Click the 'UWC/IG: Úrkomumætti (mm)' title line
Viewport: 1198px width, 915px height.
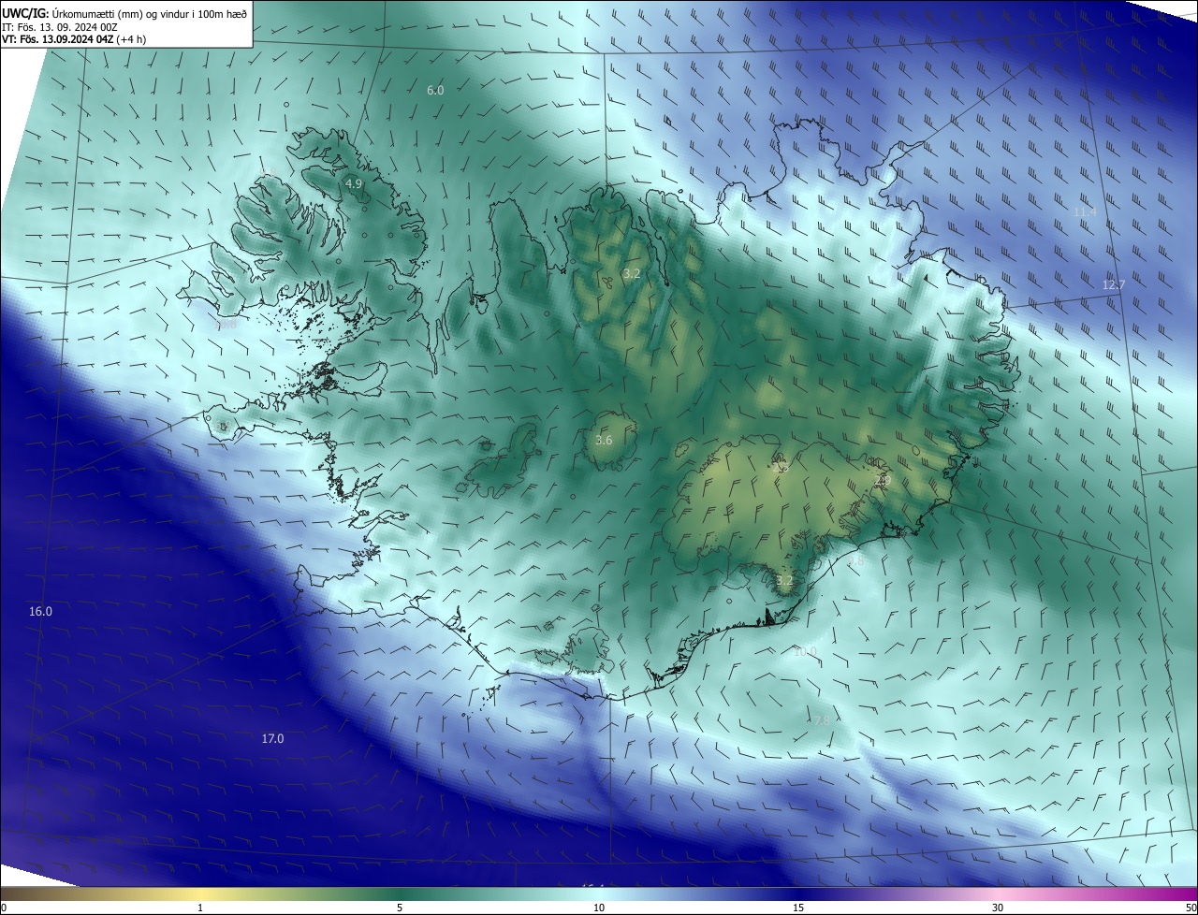(124, 13)
